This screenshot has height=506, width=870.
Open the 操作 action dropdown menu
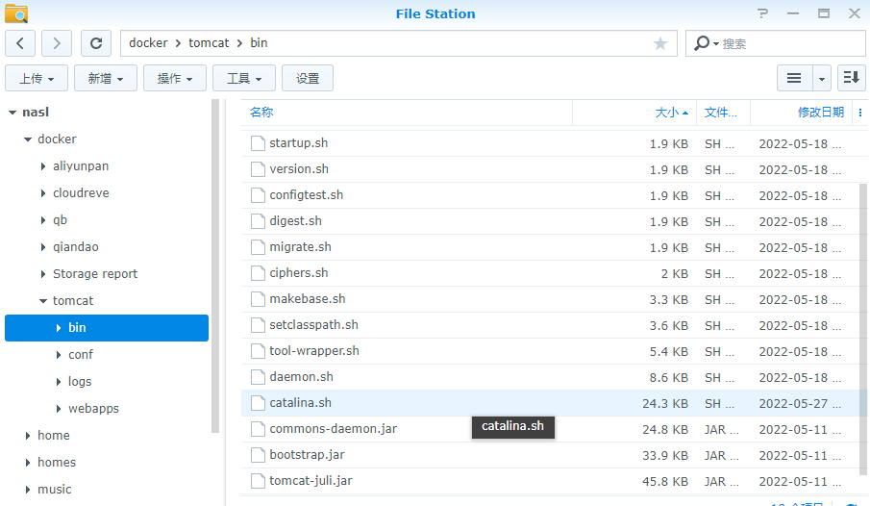(x=175, y=79)
